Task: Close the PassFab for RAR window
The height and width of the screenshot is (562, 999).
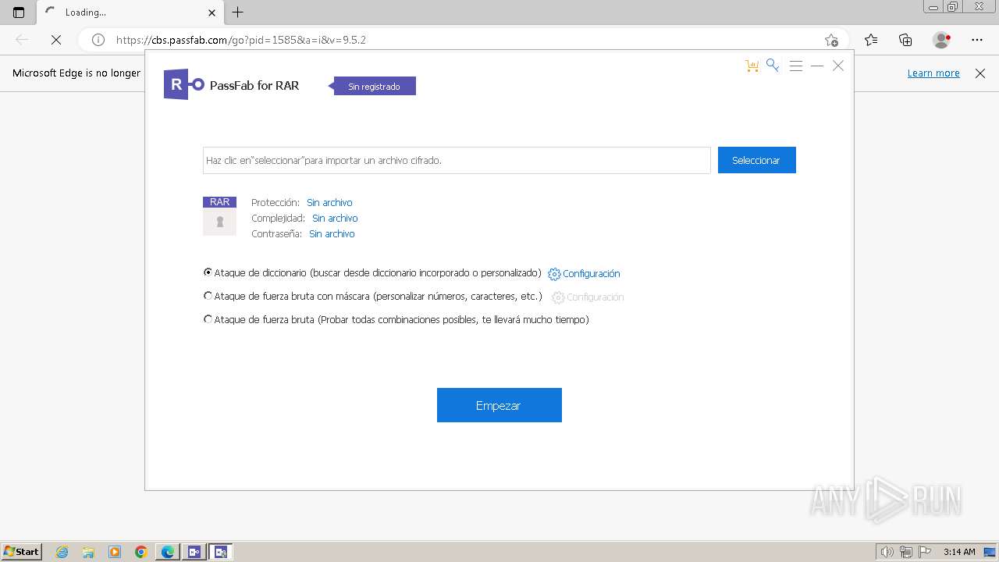Action: [838, 66]
